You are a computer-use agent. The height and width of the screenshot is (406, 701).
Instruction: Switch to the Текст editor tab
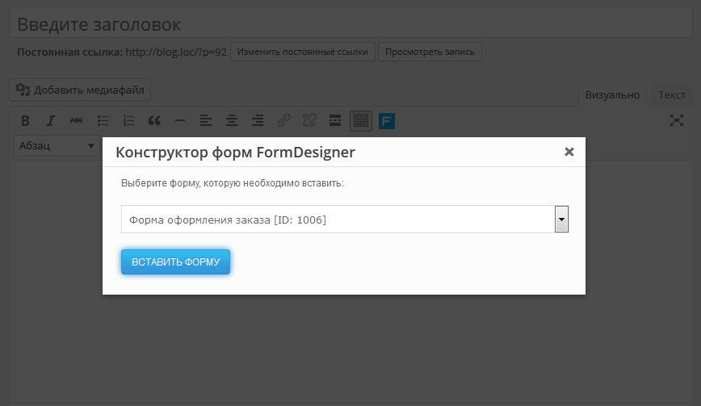pyautogui.click(x=671, y=94)
